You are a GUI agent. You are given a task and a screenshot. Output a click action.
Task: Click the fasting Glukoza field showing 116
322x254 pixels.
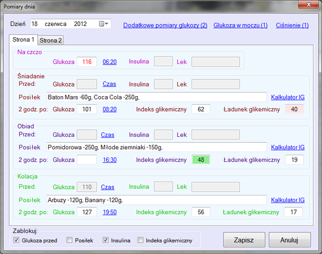pos(87,62)
